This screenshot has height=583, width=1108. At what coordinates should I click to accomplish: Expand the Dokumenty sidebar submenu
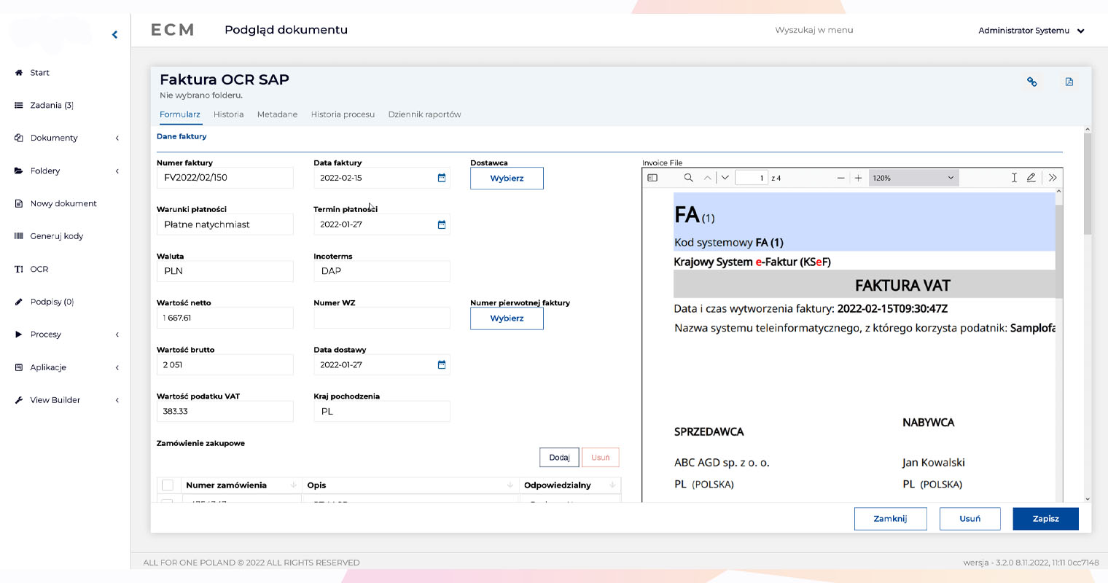[117, 138]
